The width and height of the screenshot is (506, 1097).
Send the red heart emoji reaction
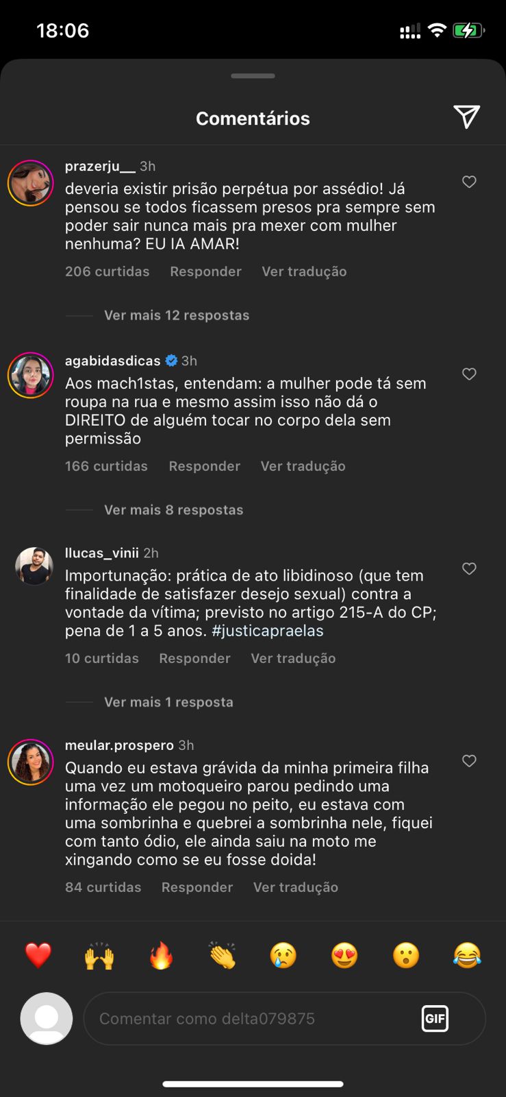38,955
